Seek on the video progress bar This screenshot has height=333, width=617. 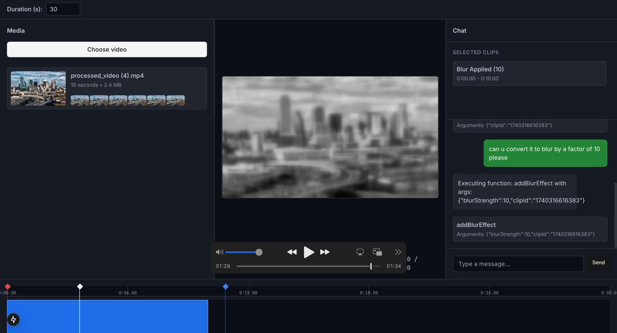click(x=308, y=266)
